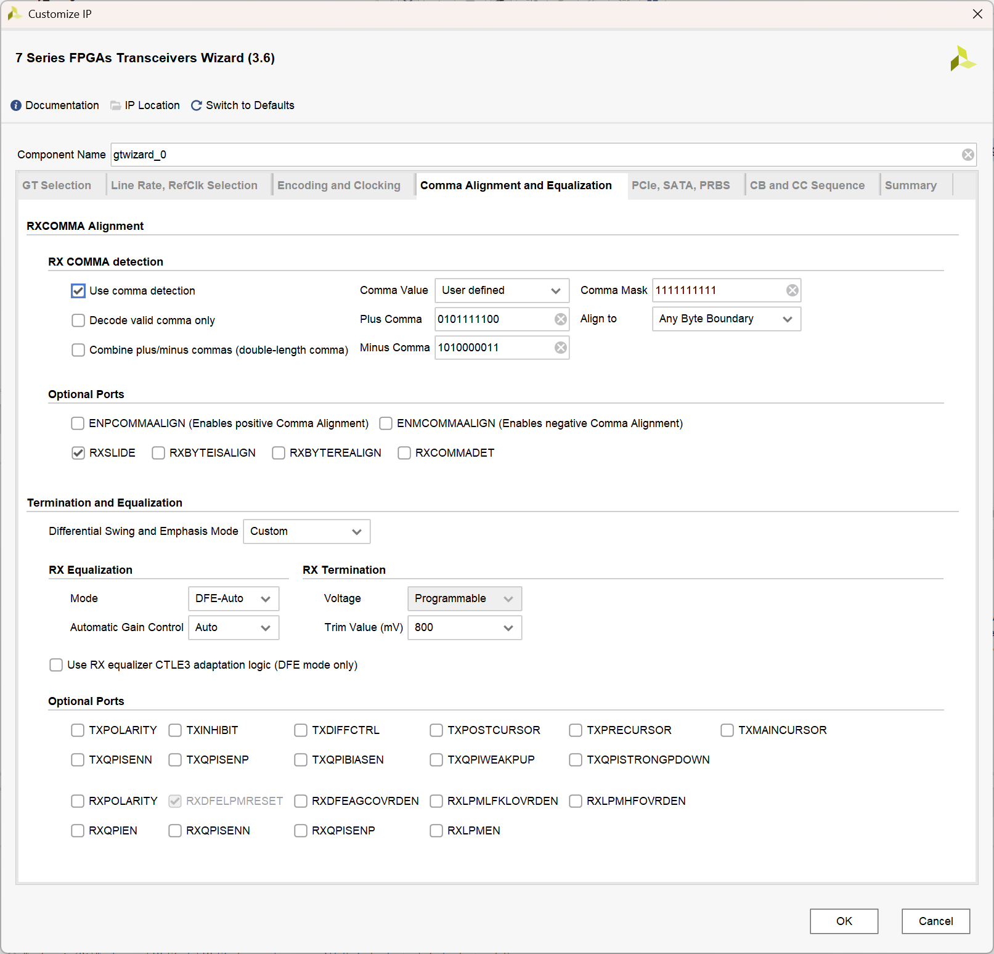Check the TXINHIBIT port
This screenshot has width=994, height=954.
(175, 730)
